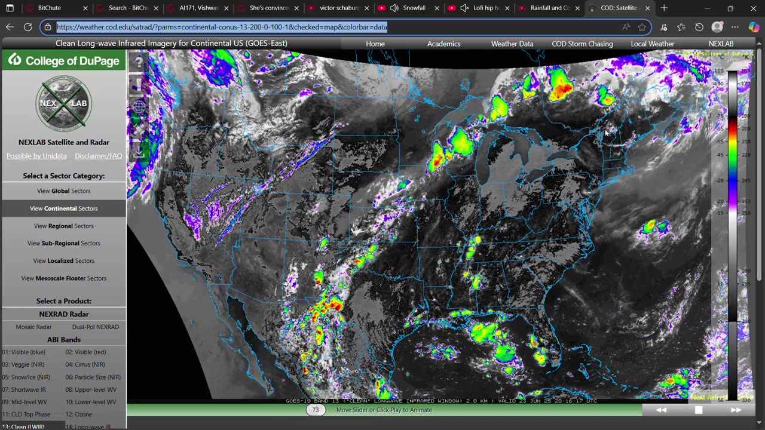The image size is (765, 430).
Task: Open the NEXLAB nav menu
Action: (721, 44)
